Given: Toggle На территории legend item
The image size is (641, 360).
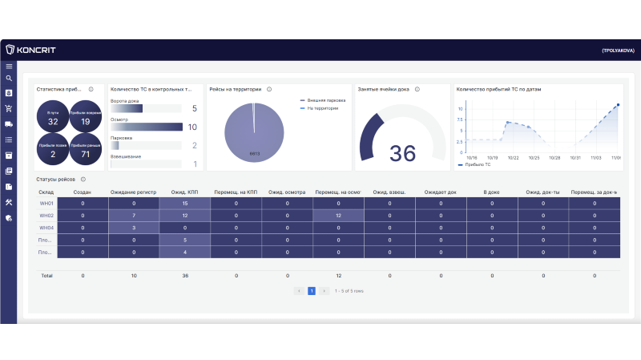Looking at the screenshot, I should (319, 108).
